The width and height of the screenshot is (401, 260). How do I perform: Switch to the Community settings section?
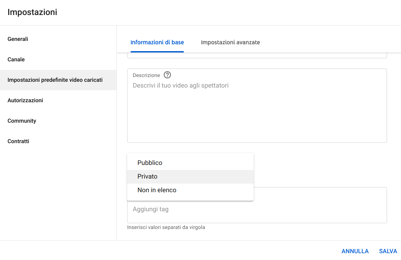(x=22, y=121)
